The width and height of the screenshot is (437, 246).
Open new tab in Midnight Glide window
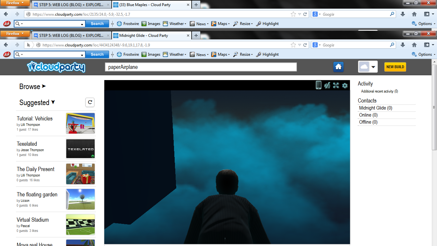coord(196,36)
